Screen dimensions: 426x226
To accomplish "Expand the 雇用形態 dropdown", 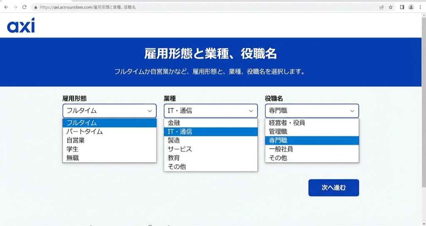I will [x=110, y=111].
